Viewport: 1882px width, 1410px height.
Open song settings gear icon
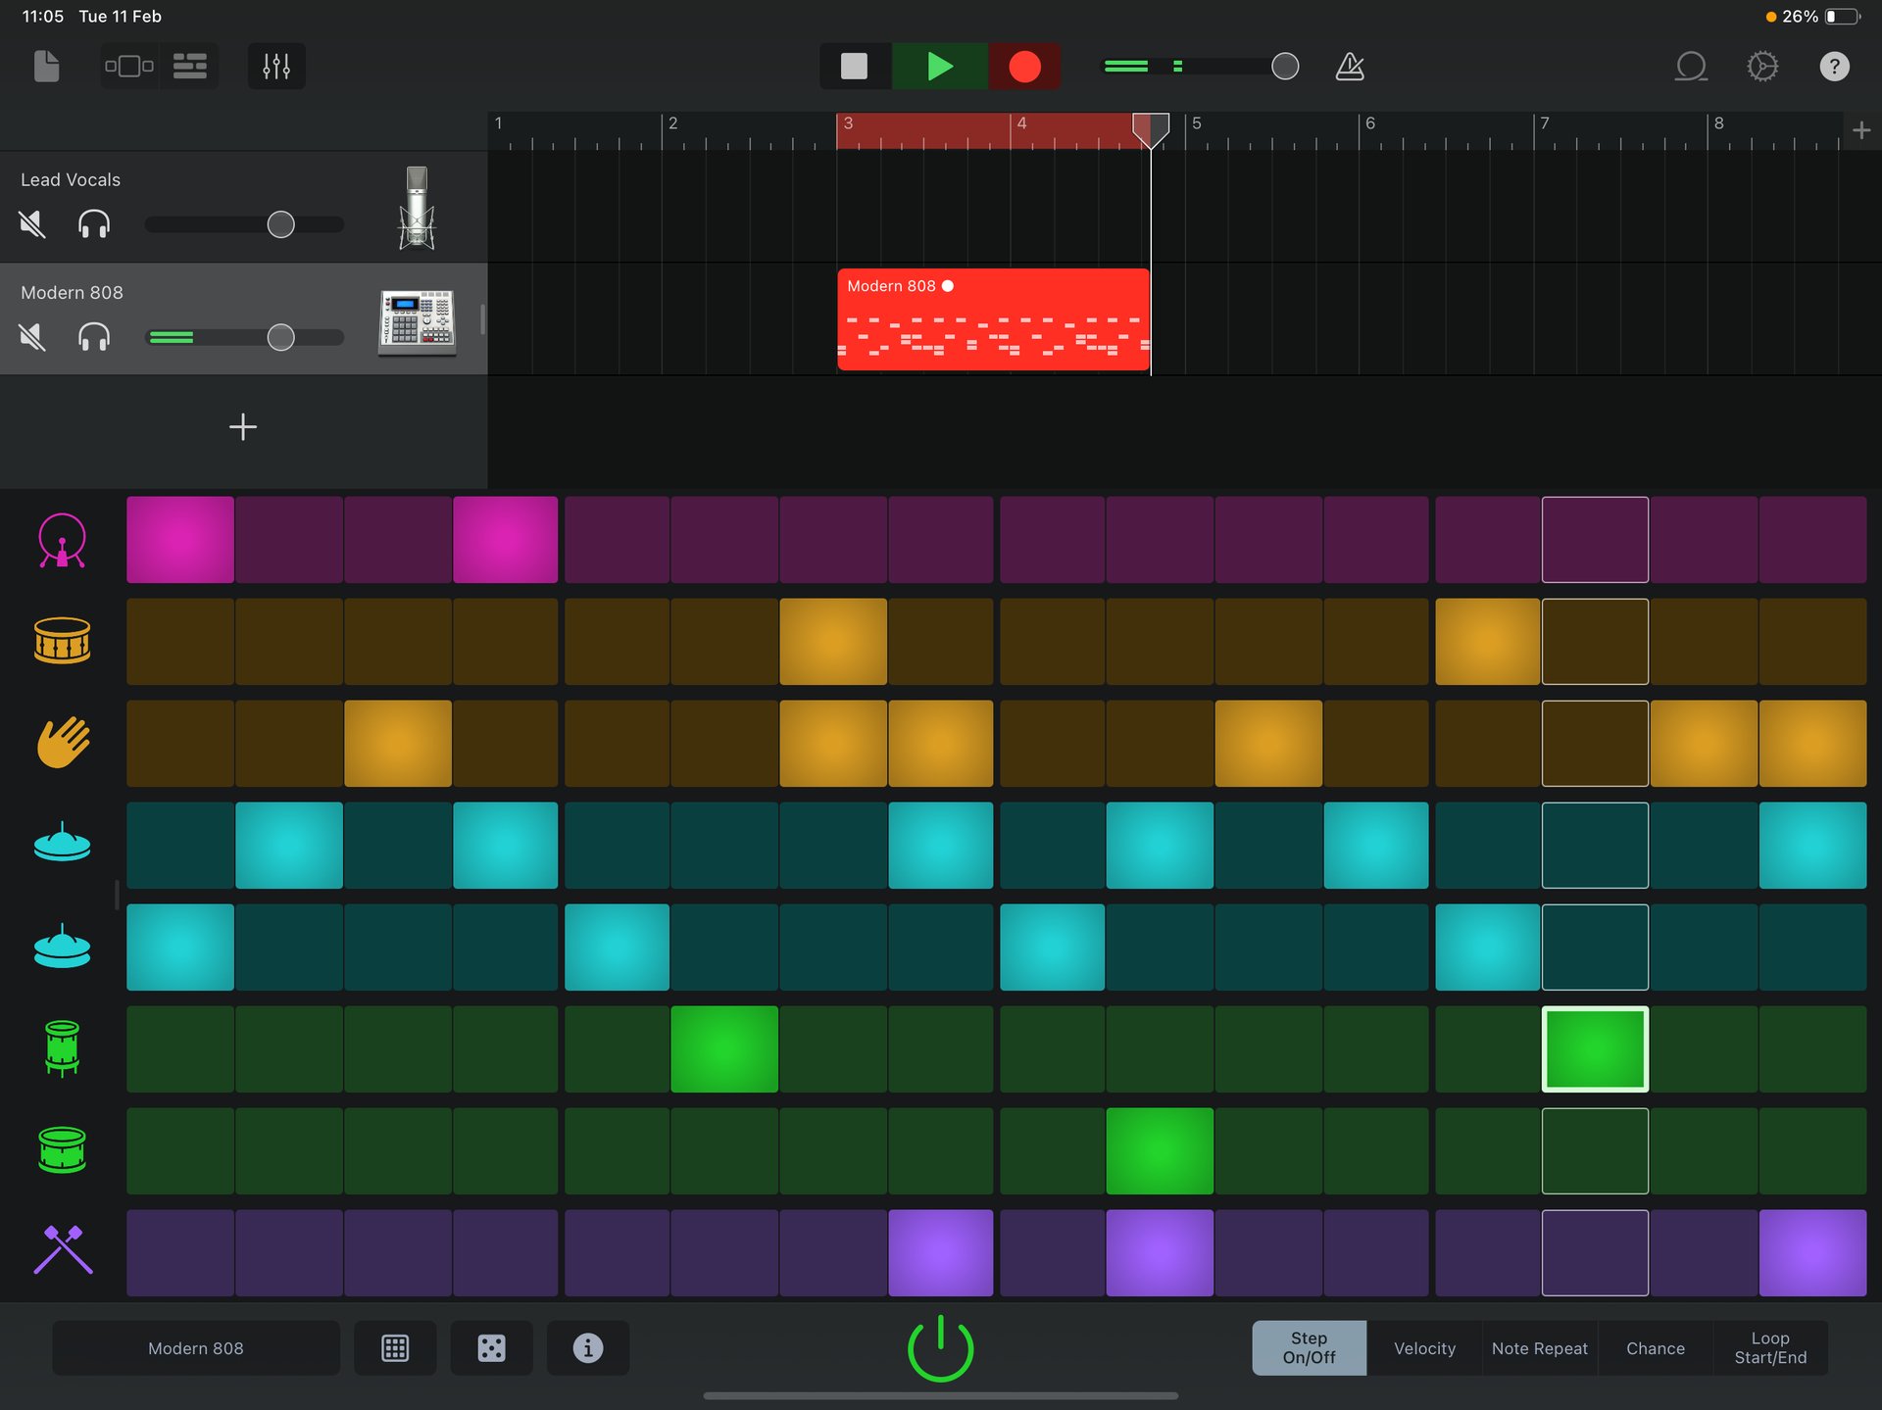pyautogui.click(x=1762, y=67)
